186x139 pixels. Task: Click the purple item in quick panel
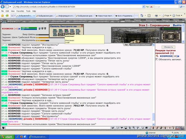(66, 31)
